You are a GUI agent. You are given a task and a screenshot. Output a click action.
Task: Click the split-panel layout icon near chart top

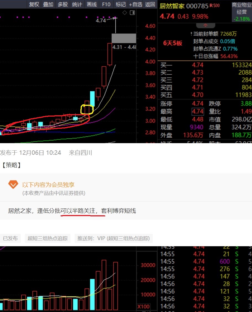(132, 13)
